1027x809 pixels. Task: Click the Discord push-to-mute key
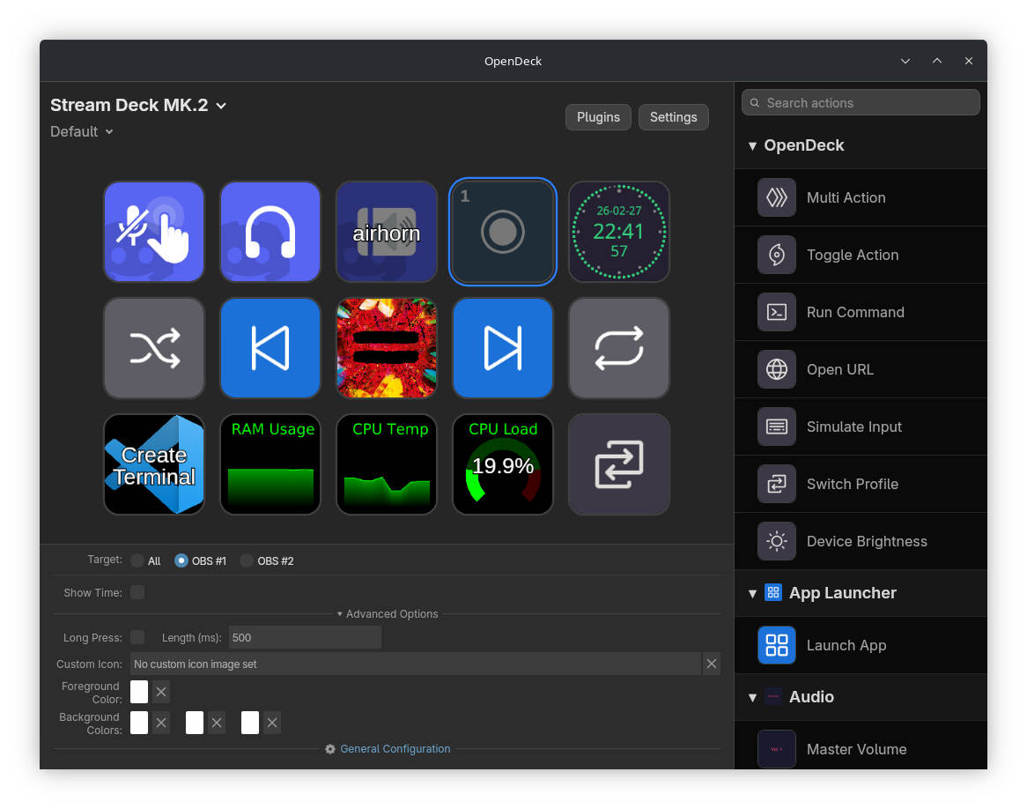click(x=154, y=232)
